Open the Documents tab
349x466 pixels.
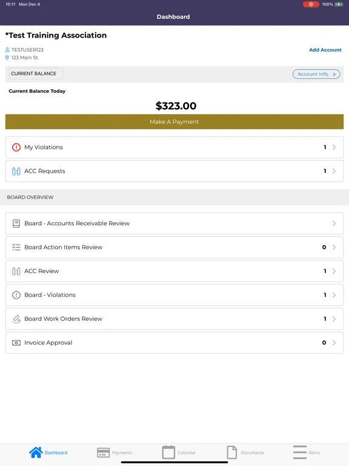(x=245, y=453)
